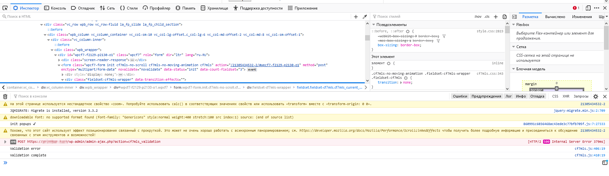The width and height of the screenshot is (609, 176).
Task: Activate the element picker icon
Action: coord(5,8)
